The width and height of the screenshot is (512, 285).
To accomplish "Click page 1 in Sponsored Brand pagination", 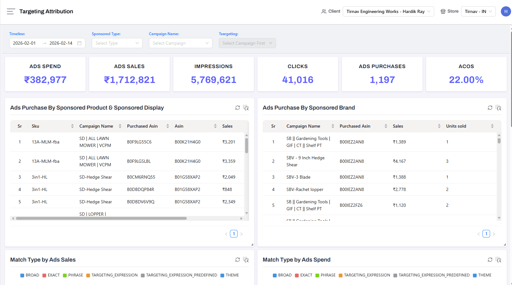I will pyautogui.click(x=486, y=234).
